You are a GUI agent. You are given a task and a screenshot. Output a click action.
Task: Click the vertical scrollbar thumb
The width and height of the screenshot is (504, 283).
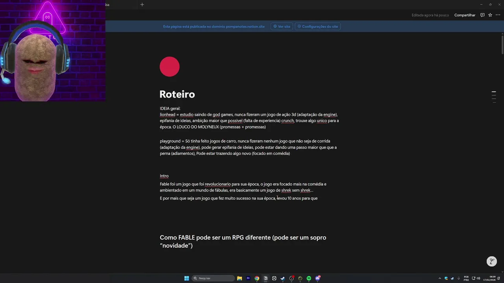[x=502, y=44]
